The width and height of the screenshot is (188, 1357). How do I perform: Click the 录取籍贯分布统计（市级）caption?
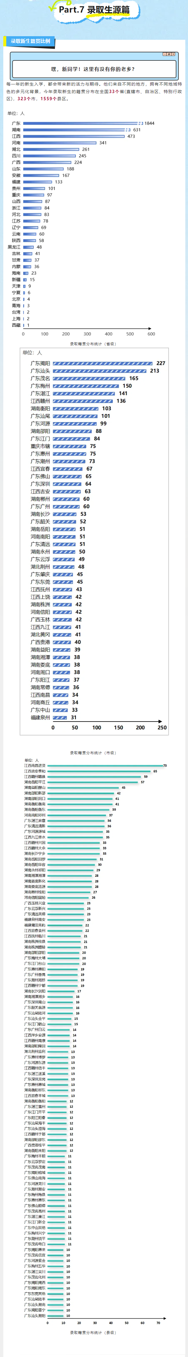click(x=93, y=753)
